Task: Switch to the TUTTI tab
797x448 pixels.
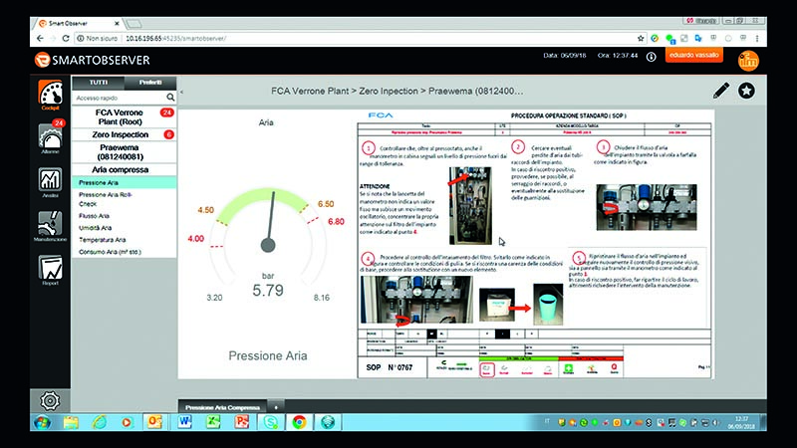Action: [x=98, y=83]
